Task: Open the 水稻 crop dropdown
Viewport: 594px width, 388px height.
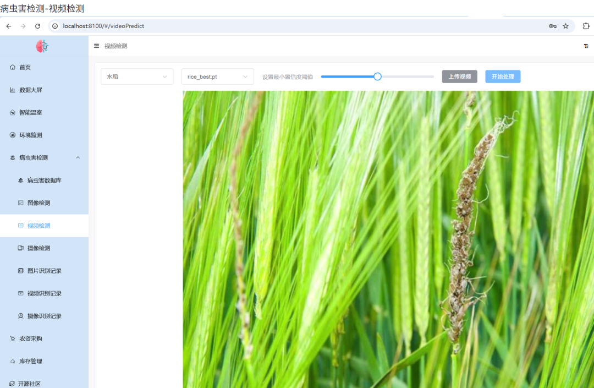Action: click(x=137, y=76)
